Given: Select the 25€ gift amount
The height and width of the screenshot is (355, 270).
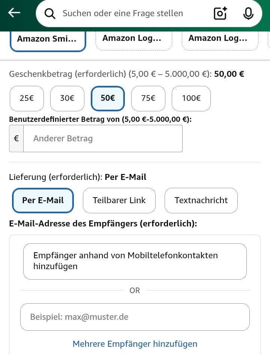Looking at the screenshot, I should click(27, 98).
